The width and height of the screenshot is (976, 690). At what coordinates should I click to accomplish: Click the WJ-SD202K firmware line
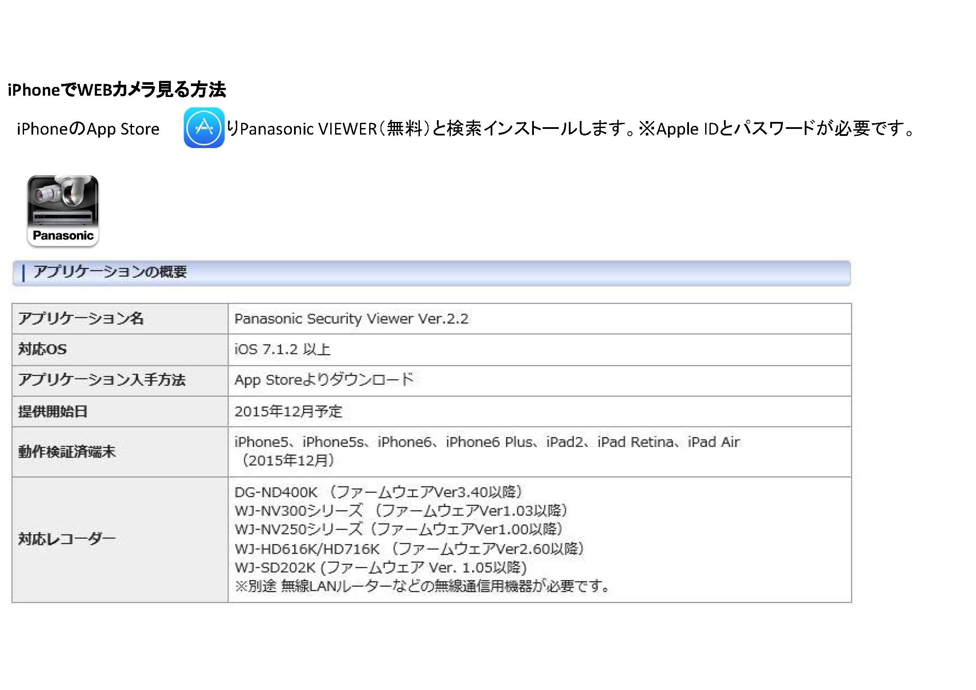click(x=381, y=568)
